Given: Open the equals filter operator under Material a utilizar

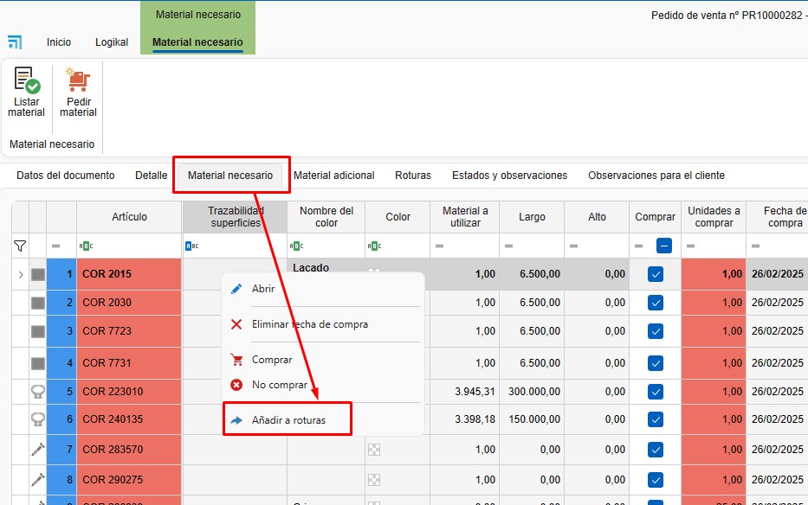Looking at the screenshot, I should (440, 246).
